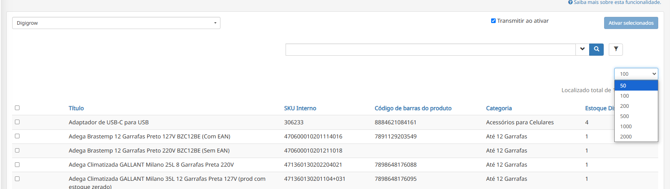Tick the select-all checkbox in table header
The height and width of the screenshot is (189, 670).
coord(17,108)
